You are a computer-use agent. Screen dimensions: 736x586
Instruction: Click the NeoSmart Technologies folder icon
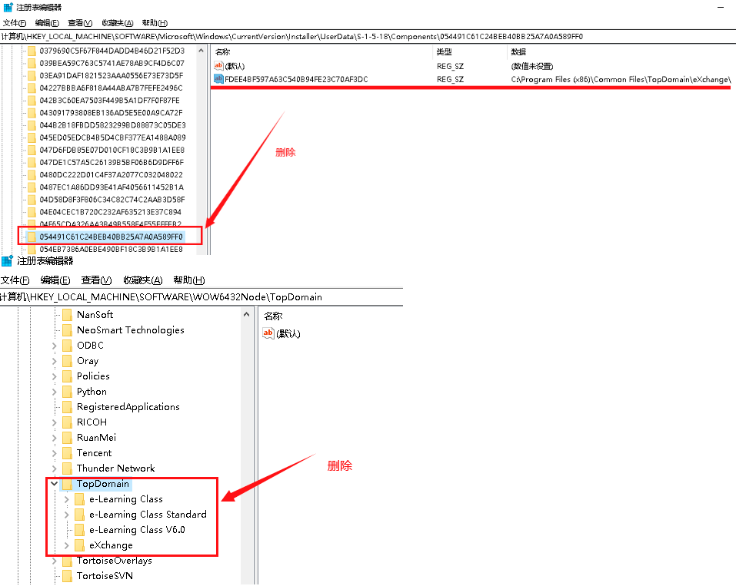(x=68, y=330)
